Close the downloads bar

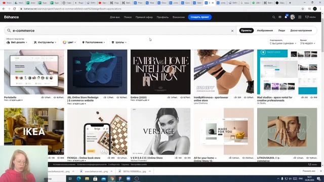coord(320,171)
